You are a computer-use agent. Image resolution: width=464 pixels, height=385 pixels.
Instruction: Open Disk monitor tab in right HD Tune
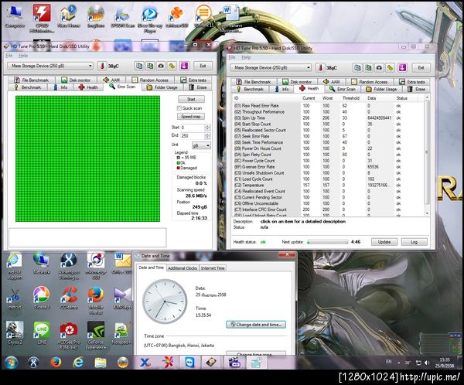pyautogui.click(x=298, y=82)
